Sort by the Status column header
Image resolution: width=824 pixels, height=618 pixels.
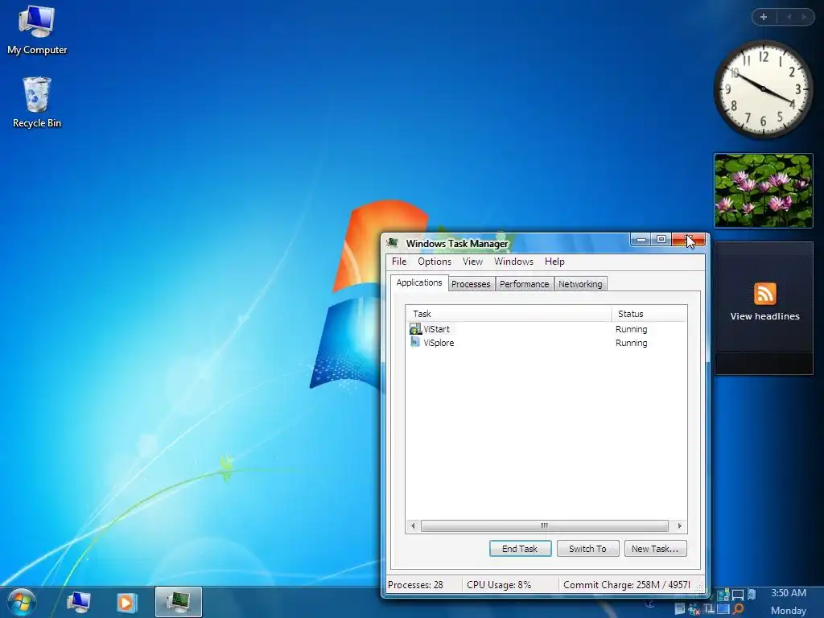[x=649, y=314]
